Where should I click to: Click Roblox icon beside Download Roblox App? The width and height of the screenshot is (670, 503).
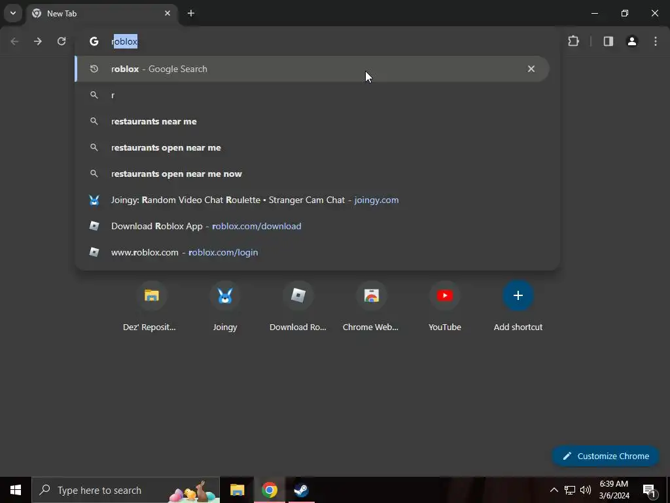(94, 226)
